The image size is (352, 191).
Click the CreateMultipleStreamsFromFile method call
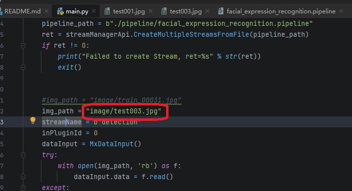coord(191,34)
